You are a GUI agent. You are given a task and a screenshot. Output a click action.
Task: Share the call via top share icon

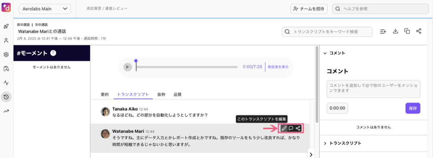419,31
